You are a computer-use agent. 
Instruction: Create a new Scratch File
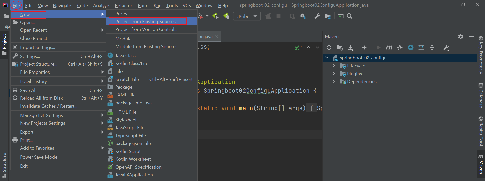(152, 79)
